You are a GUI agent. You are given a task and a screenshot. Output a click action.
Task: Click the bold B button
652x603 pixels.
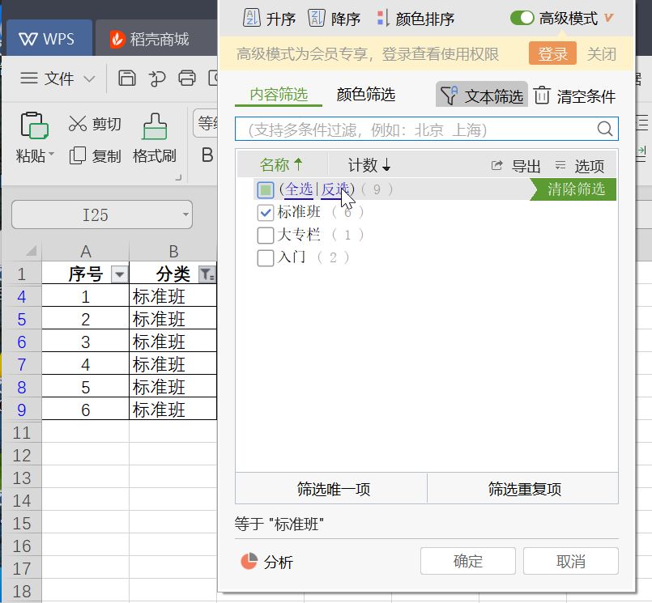207,155
